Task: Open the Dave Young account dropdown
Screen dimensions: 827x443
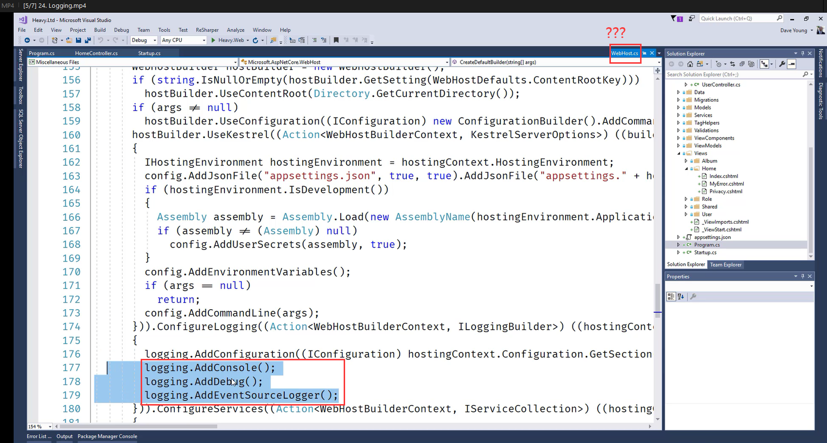Action: point(797,30)
